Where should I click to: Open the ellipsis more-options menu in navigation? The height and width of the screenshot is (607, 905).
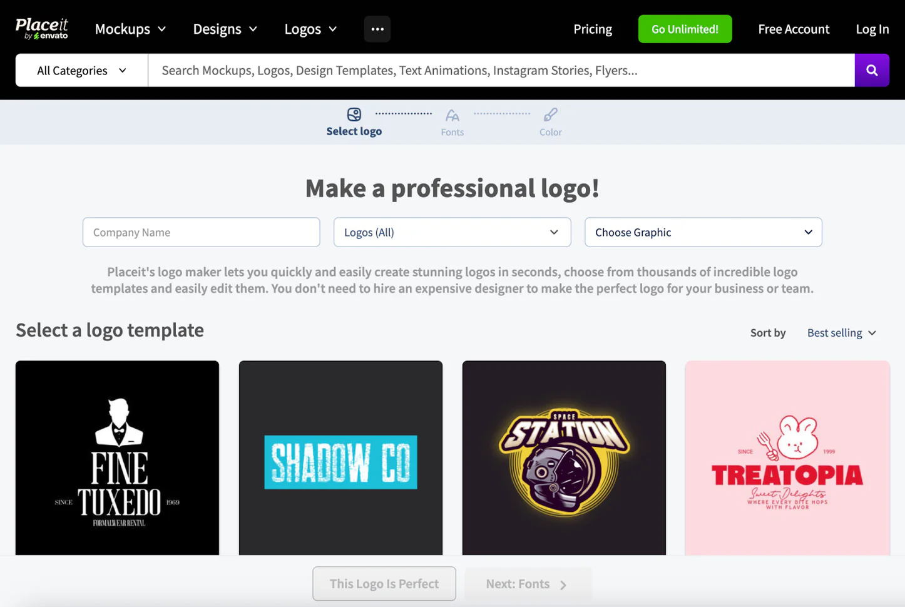pos(377,29)
